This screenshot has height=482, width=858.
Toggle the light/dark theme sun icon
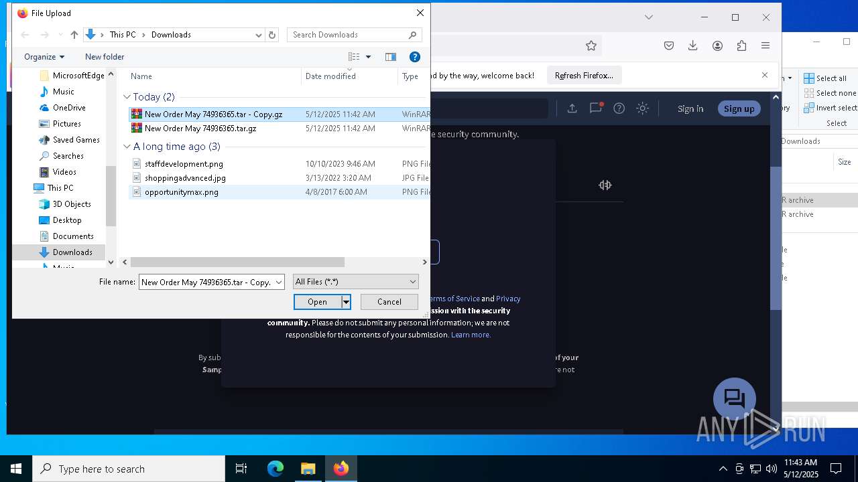tap(643, 108)
